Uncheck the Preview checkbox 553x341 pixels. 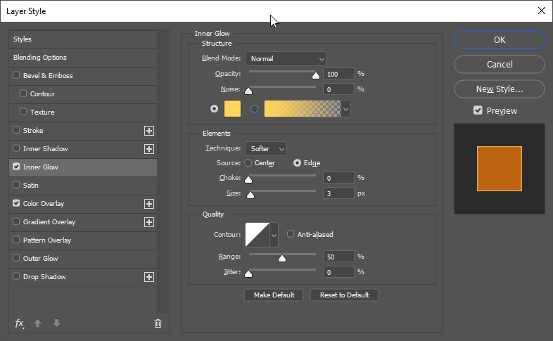click(478, 110)
